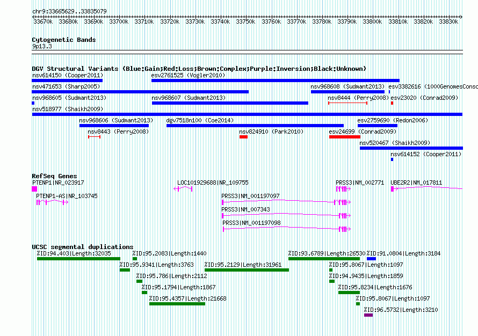478x336 pixels.
Task: Click red loss bar esv24699 (Conrad2009)
Action: (x=345, y=137)
